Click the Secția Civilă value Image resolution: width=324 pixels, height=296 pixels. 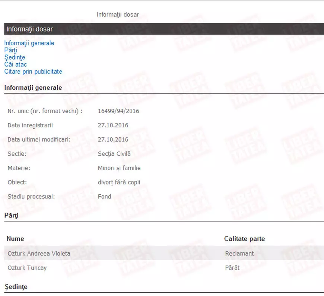pos(114,154)
